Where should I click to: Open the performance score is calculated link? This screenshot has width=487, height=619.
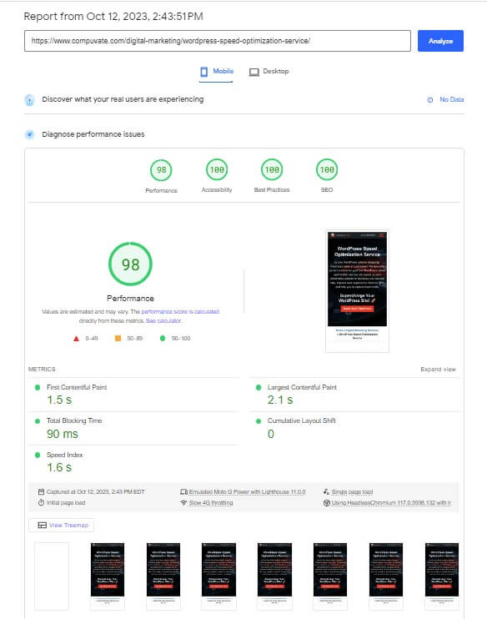pyautogui.click(x=180, y=311)
